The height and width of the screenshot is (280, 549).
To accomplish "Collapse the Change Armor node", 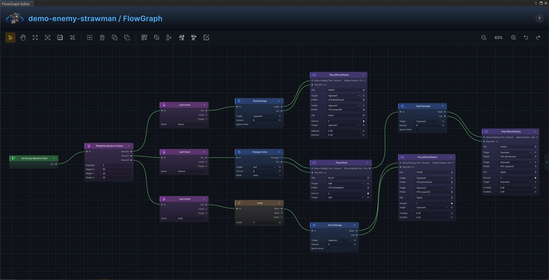I will pyautogui.click(x=279, y=152).
